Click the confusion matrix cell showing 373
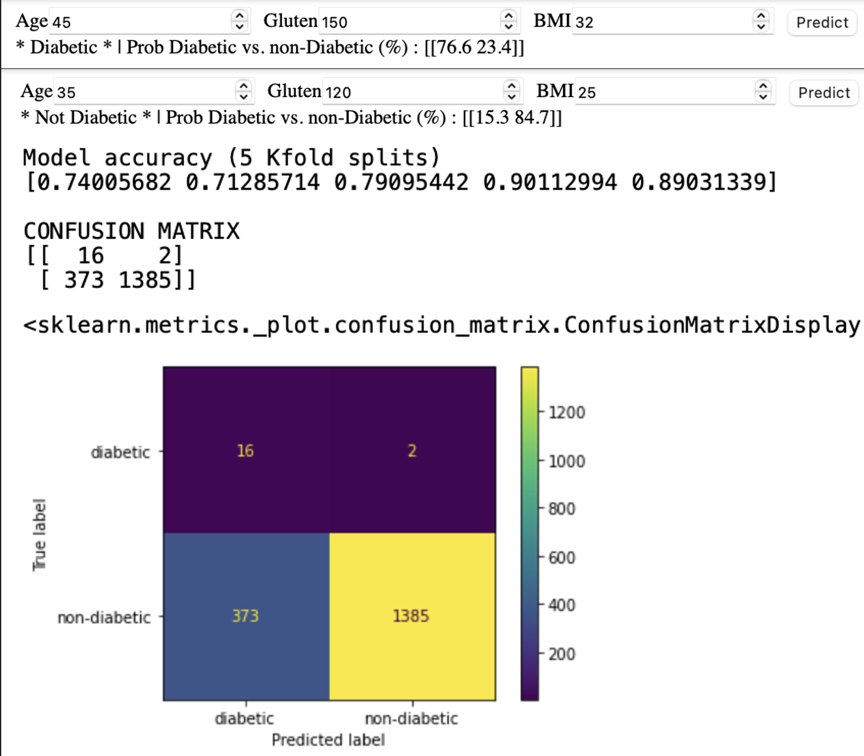The image size is (864, 756). coord(246,616)
